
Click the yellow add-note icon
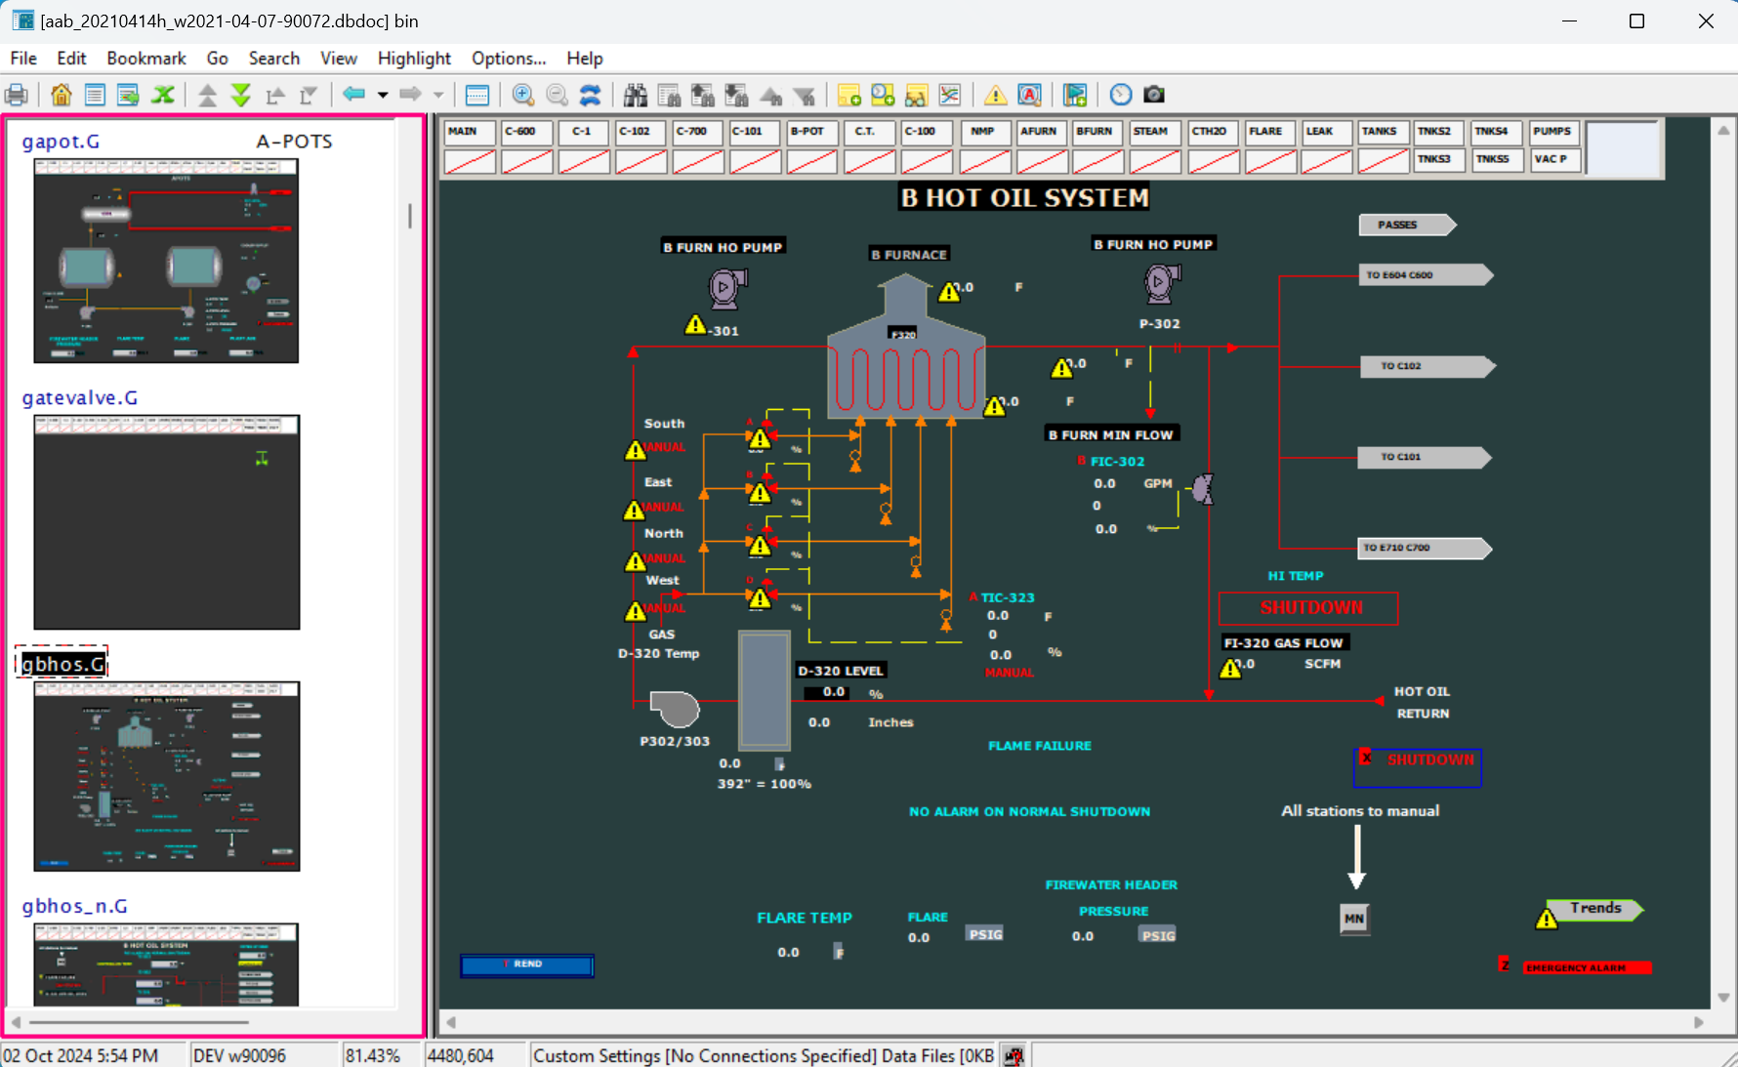point(848,95)
